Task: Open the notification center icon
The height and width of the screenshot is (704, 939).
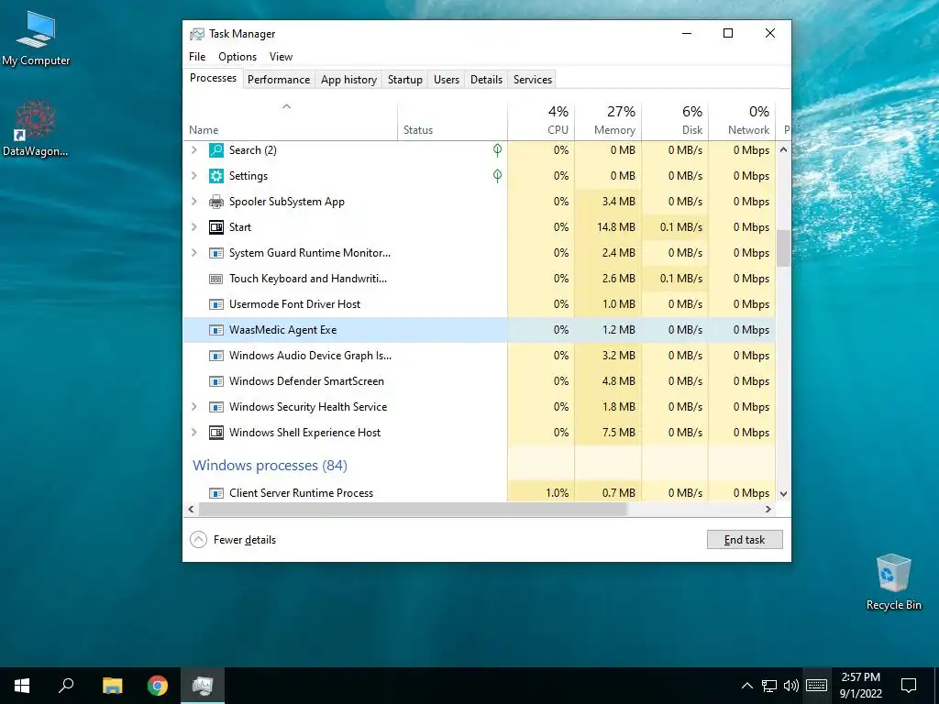Action: [x=909, y=686]
